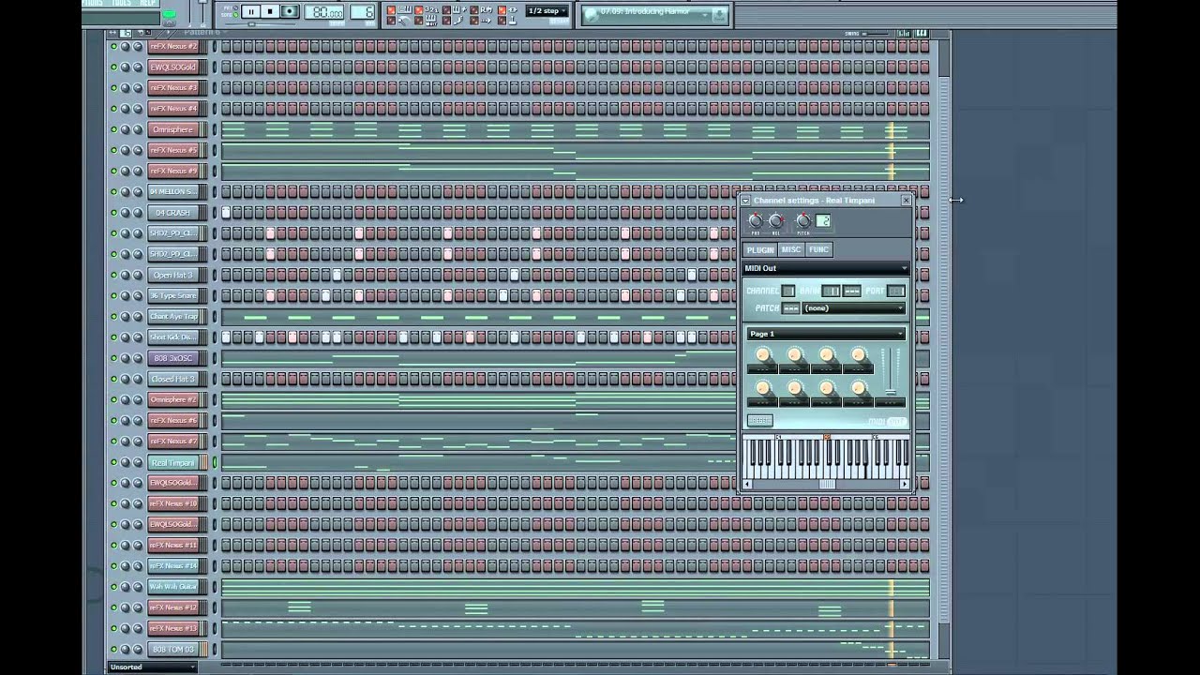The width and height of the screenshot is (1200, 675).
Task: Click the scroll right arrow under the piano keyboard
Action: (906, 485)
